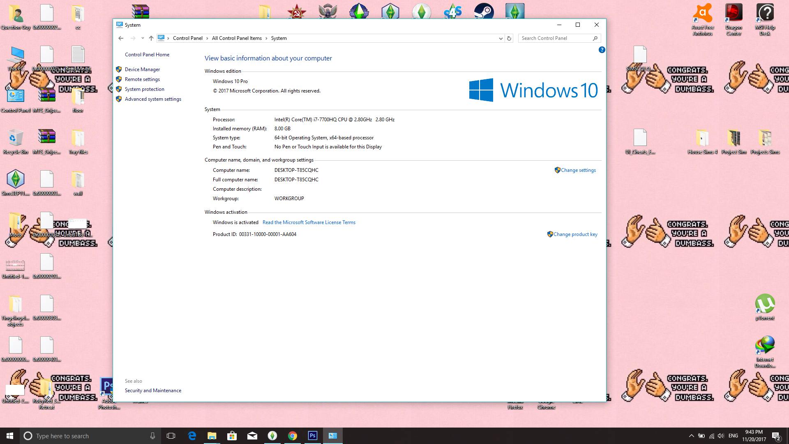The image size is (789, 444).
Task: Select Avast Free Antivirus shortcut
Action: pos(703,20)
